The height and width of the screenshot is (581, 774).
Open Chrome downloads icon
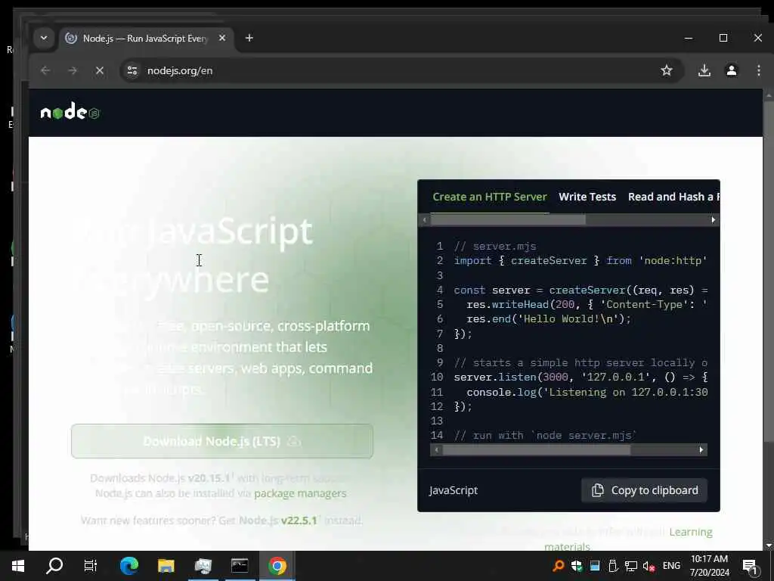click(704, 70)
